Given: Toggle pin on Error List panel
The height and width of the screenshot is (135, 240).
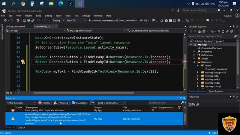Looking at the screenshot, I should [181, 98].
